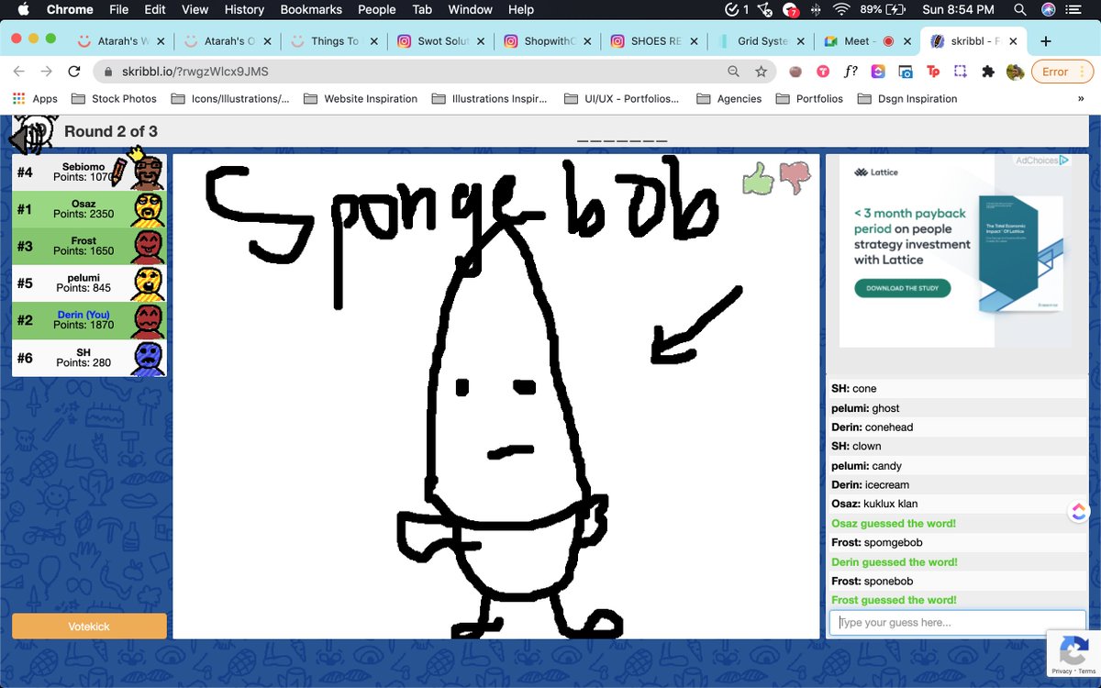Switch to the Swot Solut tab

coord(443,41)
